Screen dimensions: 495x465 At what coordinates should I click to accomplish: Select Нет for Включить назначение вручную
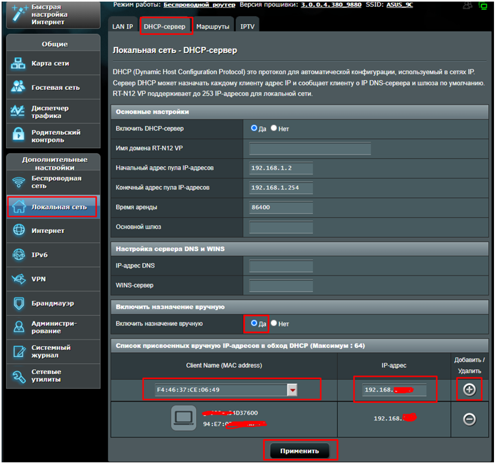coord(274,323)
